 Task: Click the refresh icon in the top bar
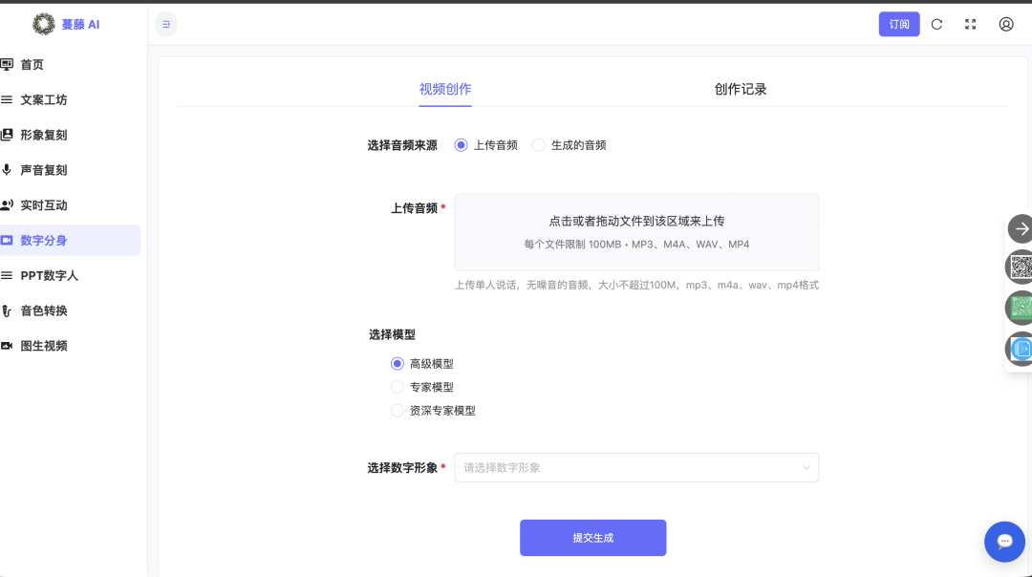tap(936, 24)
